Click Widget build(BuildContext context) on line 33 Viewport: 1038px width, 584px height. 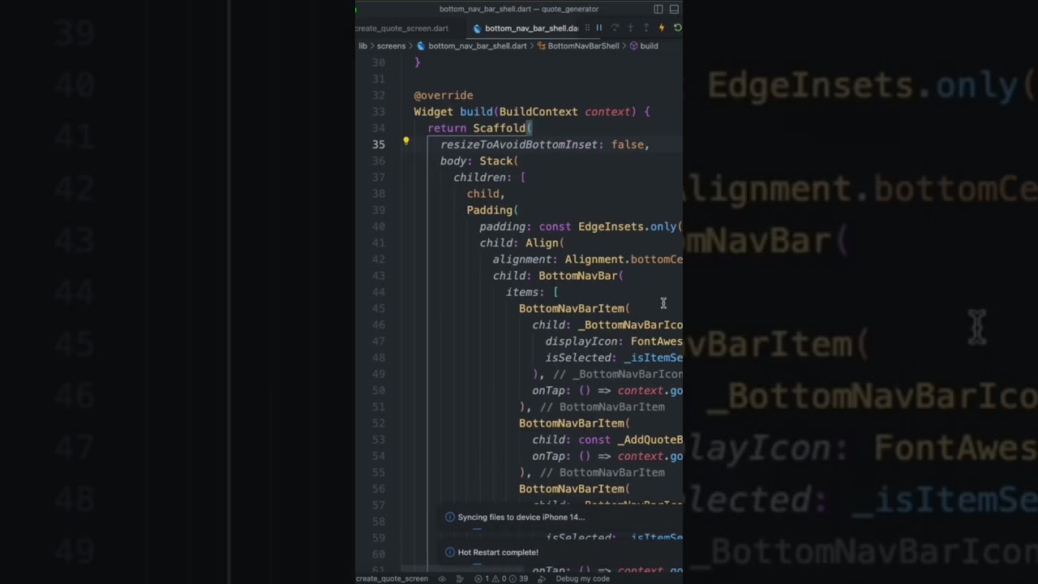click(532, 112)
